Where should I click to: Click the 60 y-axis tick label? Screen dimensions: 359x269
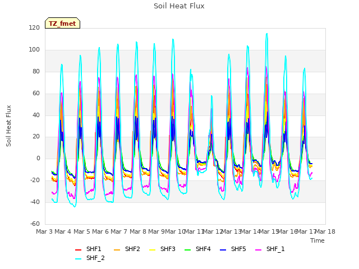36,93
